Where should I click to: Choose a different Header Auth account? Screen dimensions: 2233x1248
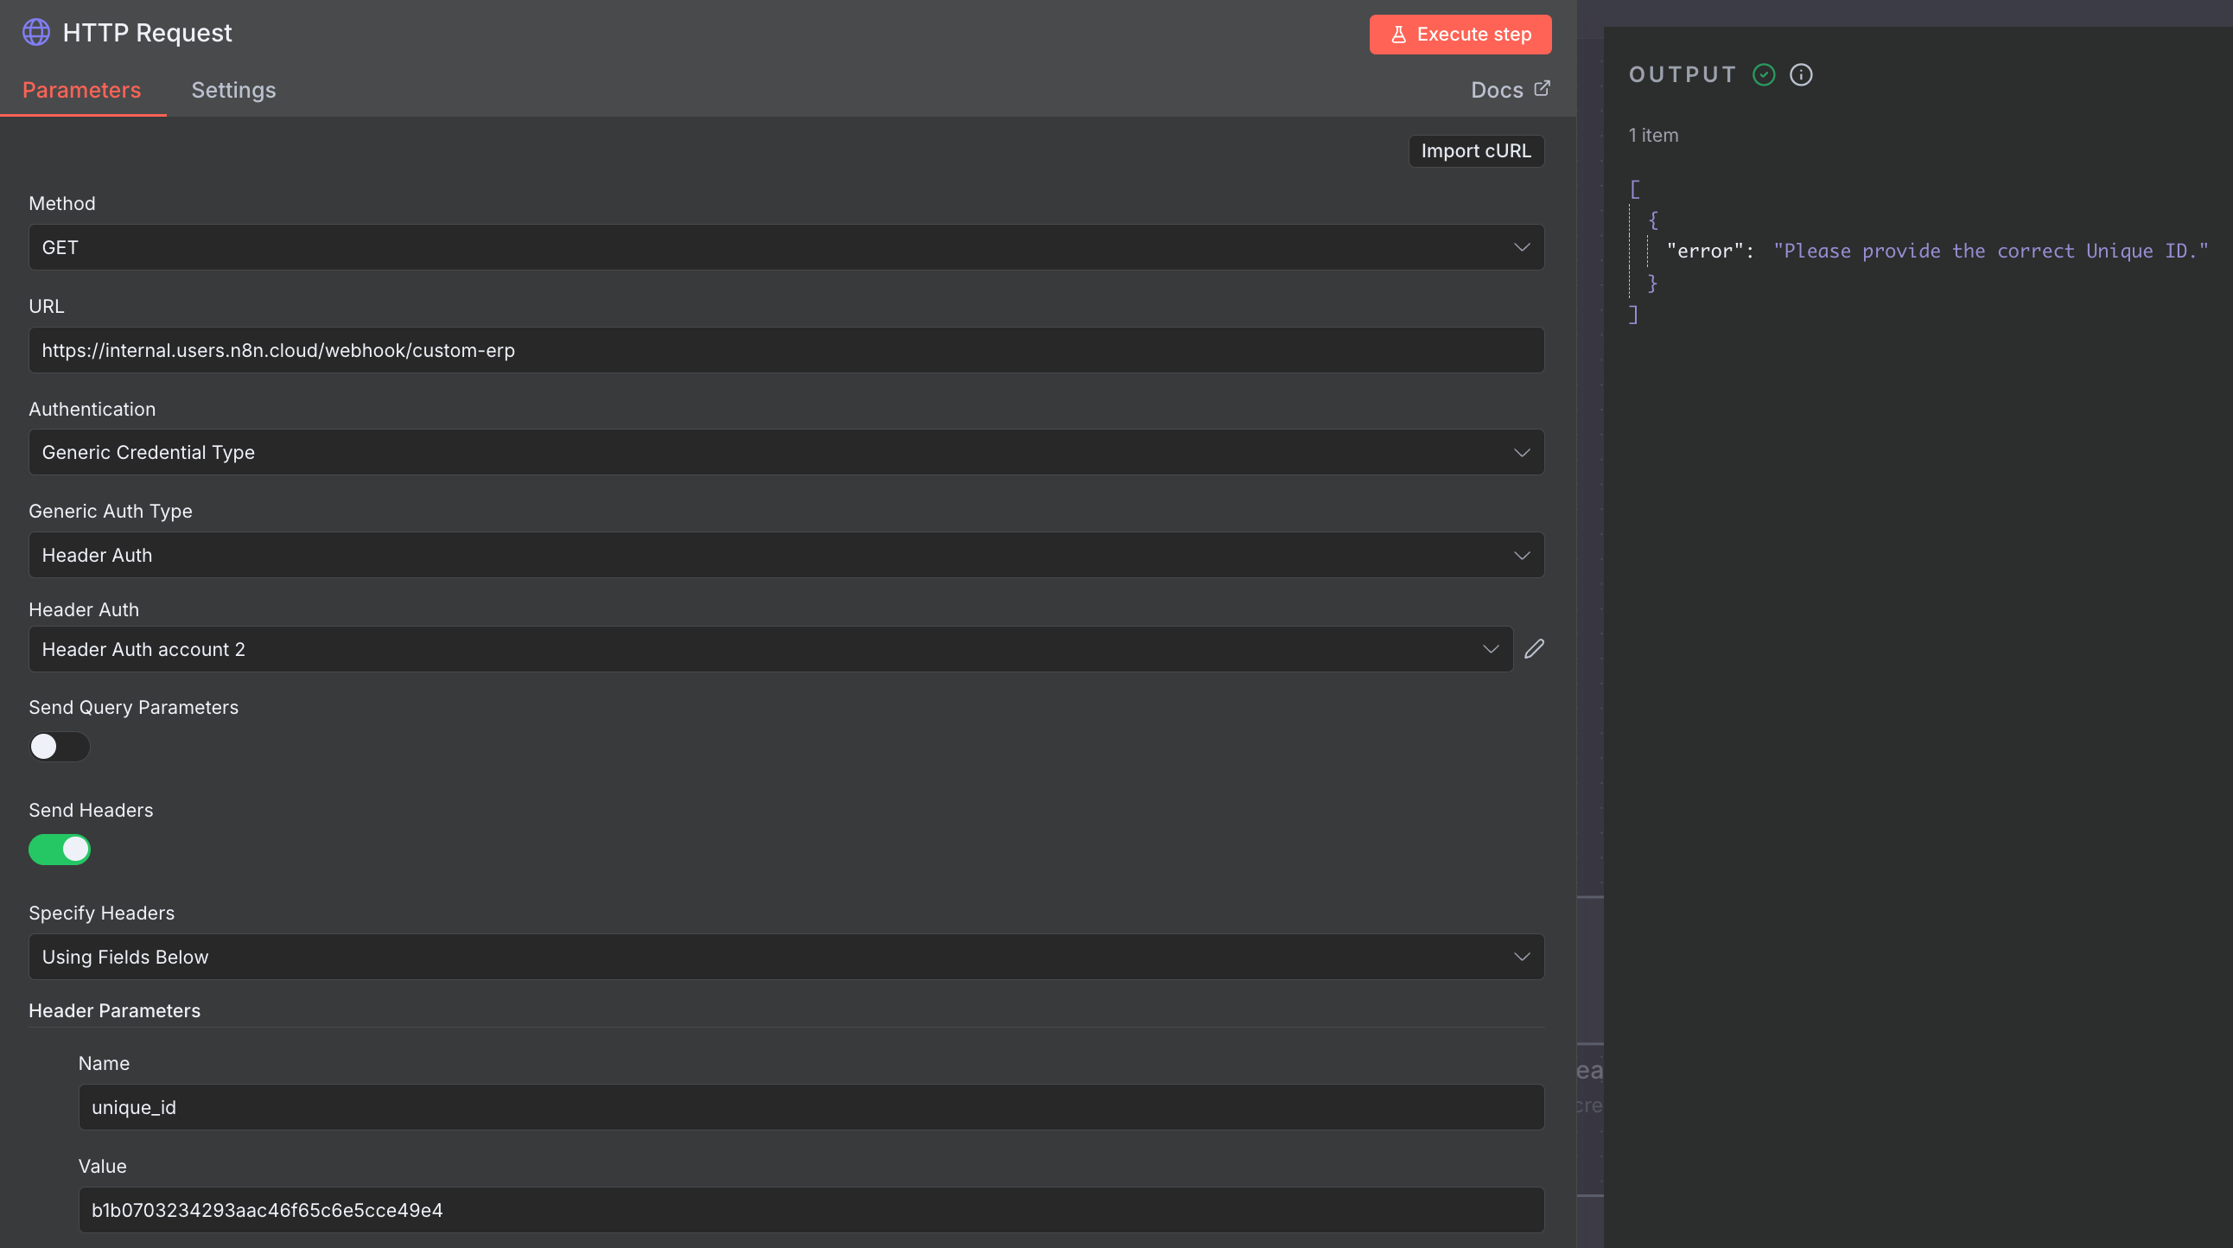pyautogui.click(x=770, y=649)
